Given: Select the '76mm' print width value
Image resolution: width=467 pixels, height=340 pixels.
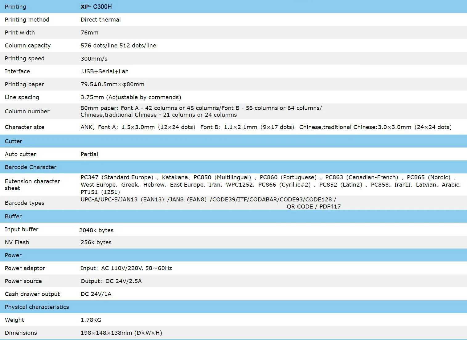Looking at the screenshot, I should (x=89, y=33).
